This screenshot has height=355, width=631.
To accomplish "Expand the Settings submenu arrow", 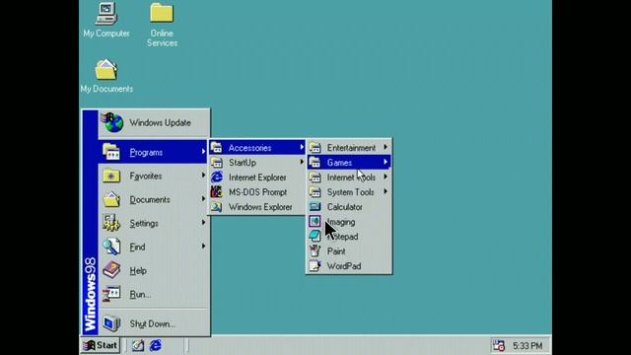I will [x=204, y=223].
